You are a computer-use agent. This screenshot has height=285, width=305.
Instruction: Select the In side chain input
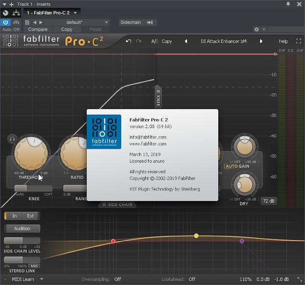(14, 216)
